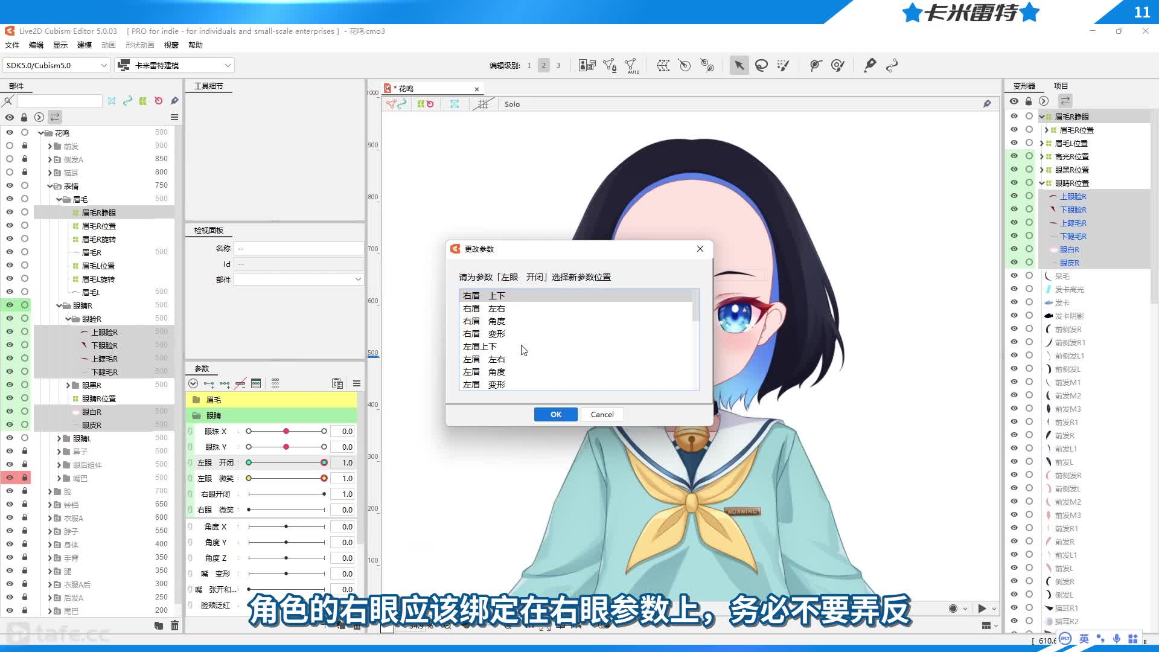Toggle visibility of 上眼睑R in Parts

point(9,331)
